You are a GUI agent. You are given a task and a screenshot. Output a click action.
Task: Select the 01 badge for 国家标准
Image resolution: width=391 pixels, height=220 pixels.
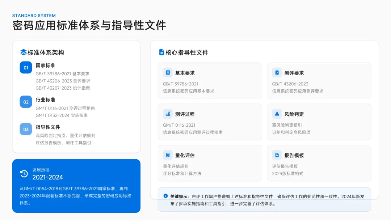pos(26,68)
